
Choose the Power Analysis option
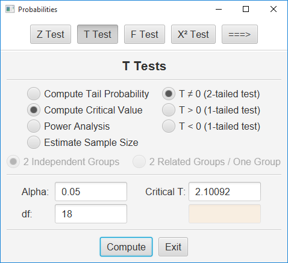coord(69,126)
